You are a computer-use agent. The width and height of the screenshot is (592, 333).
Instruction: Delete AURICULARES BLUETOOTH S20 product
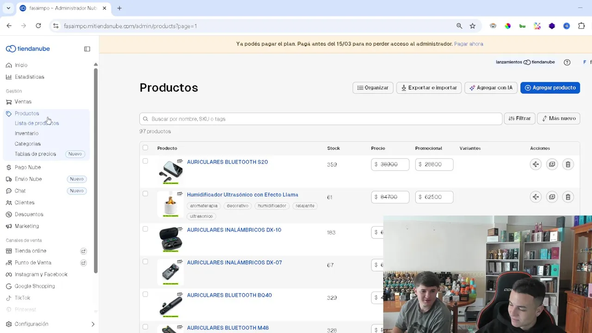[568, 164]
